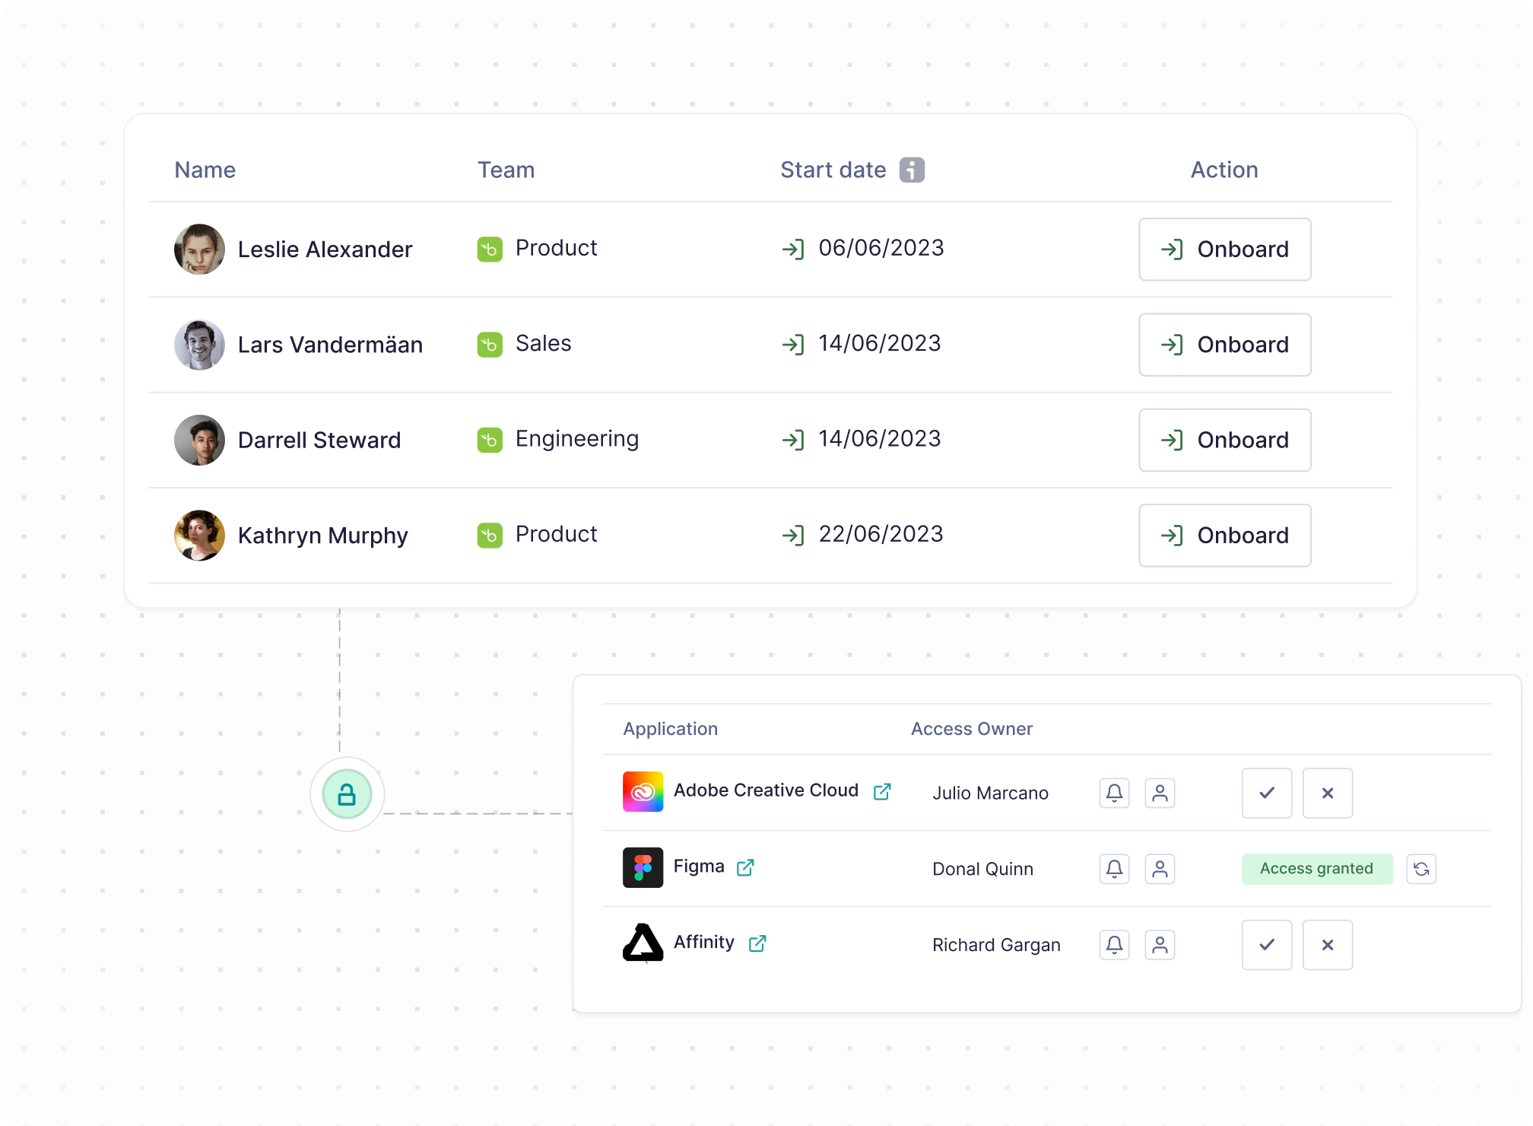
Task: Deny access for Affinity with the X button
Action: [1328, 945]
